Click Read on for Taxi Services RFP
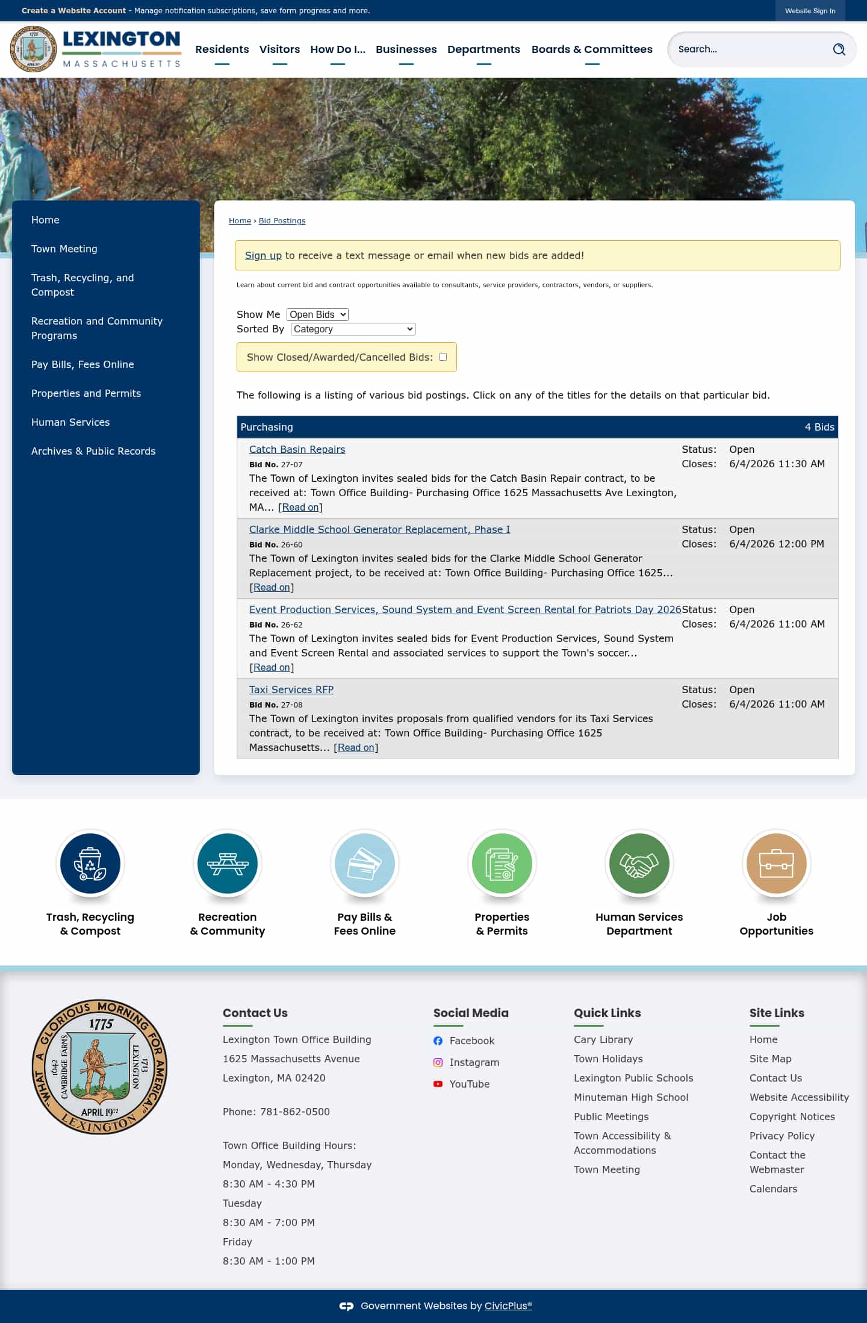Viewport: 867px width, 1323px height. [x=356, y=747]
